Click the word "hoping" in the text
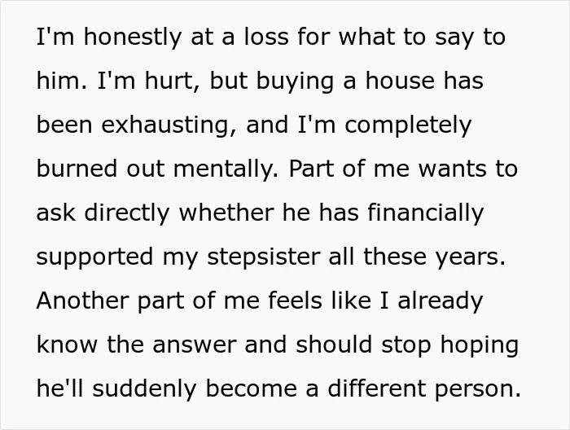This screenshot has width=570, height=430. click(480, 345)
